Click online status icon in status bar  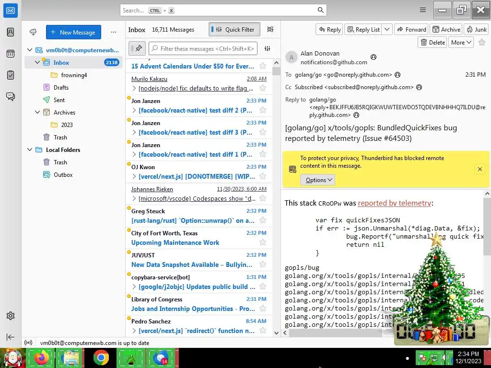(x=28, y=343)
